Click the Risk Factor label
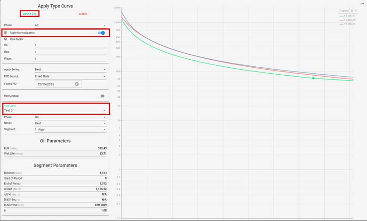The height and width of the screenshot is (221, 367). coord(16,39)
